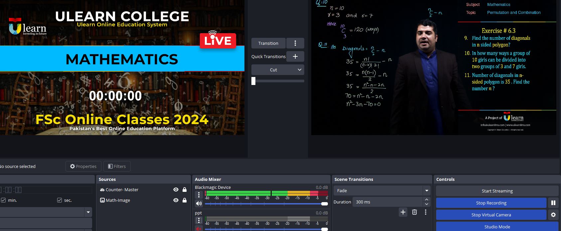Click the ppt 0.0 dB level
The image size is (561, 231).
(x=322, y=213)
